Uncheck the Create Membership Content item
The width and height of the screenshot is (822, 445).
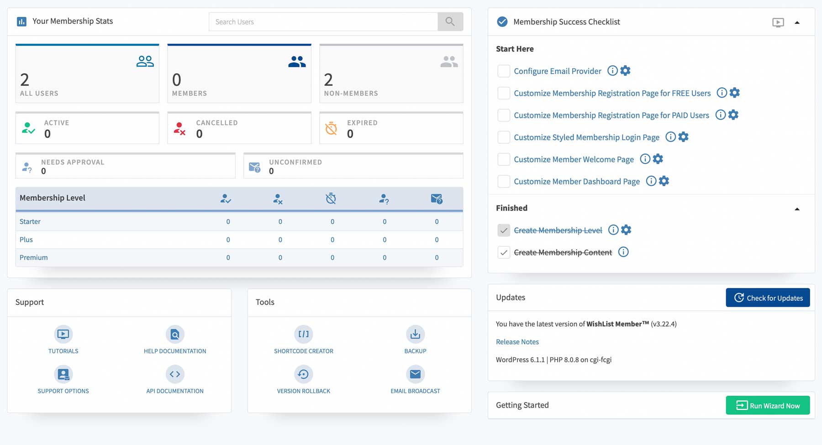504,252
